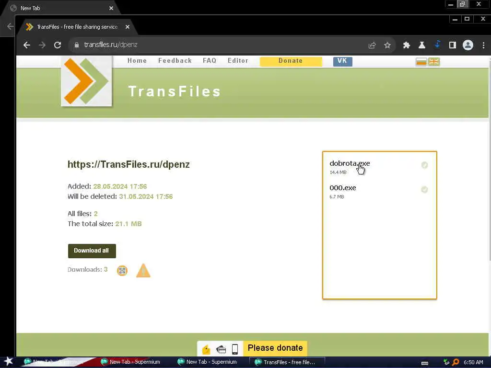The image size is (491, 368).
Task: Reload the transfiles.ru page
Action: click(x=58, y=45)
